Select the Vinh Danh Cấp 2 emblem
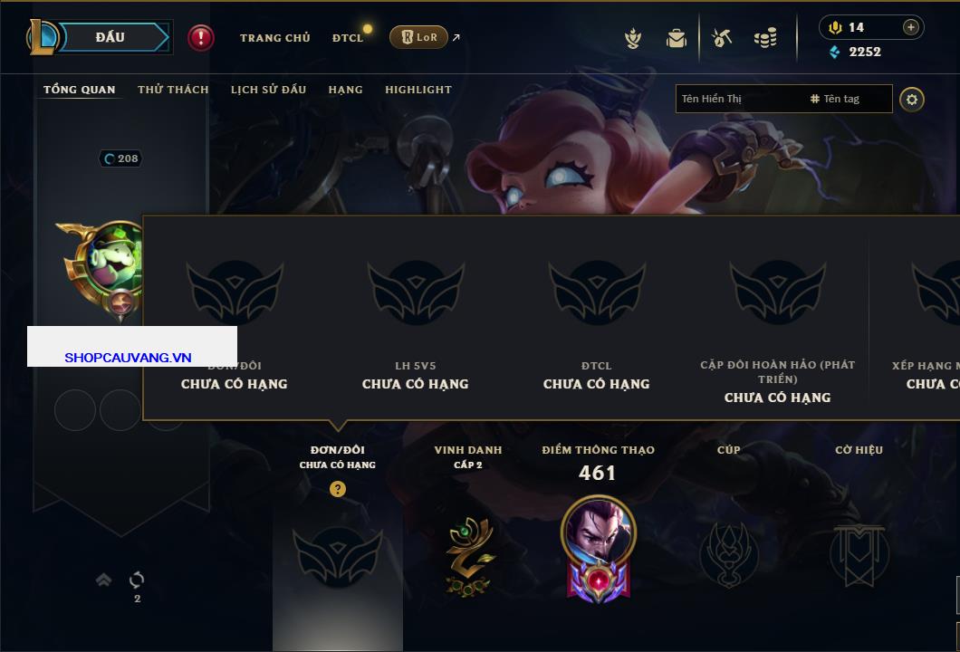 [x=467, y=556]
